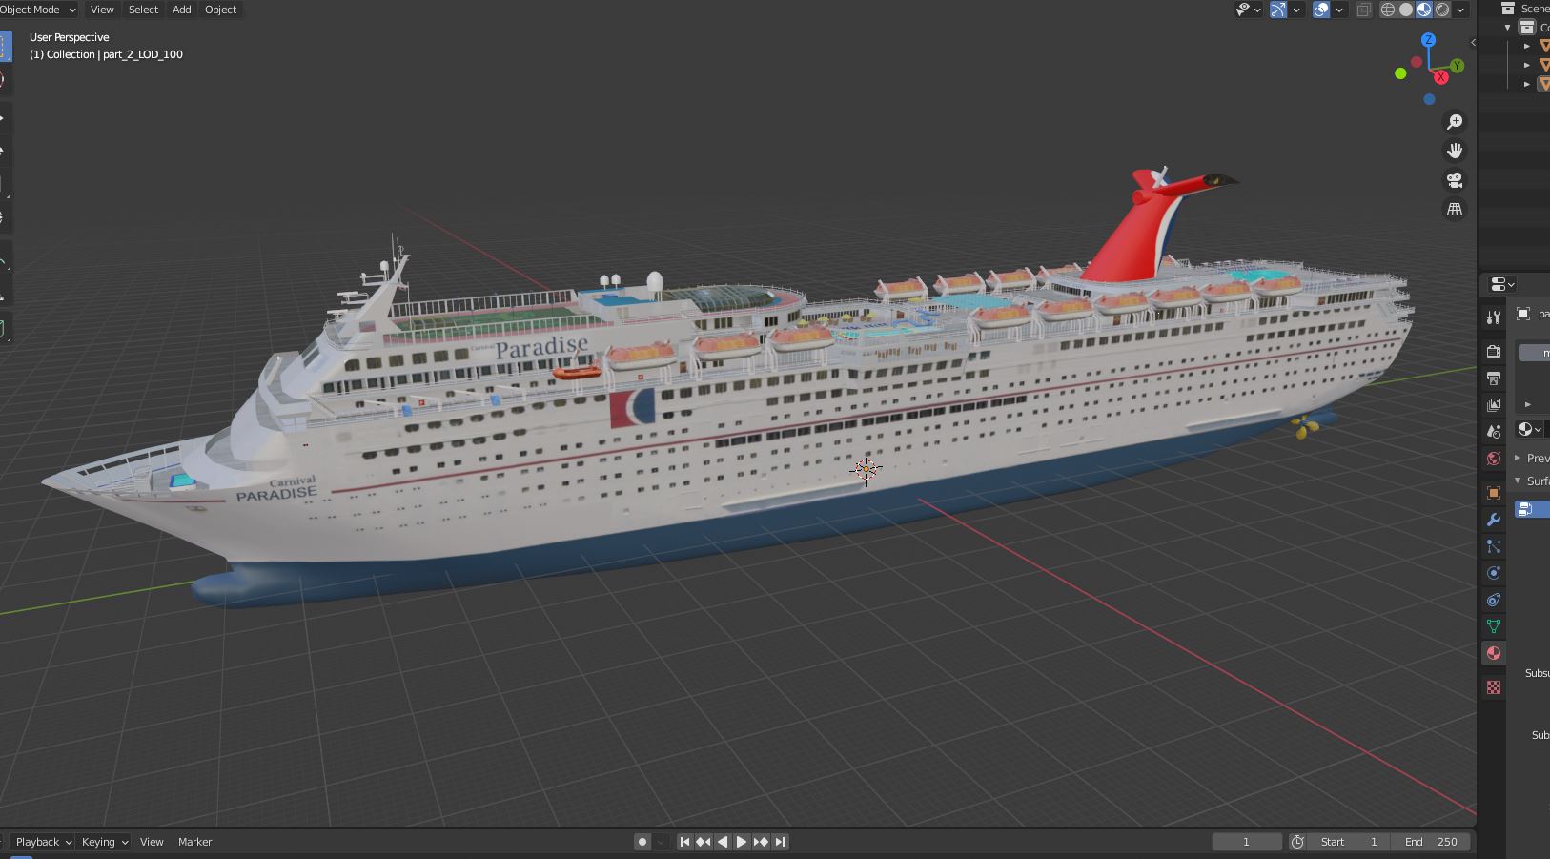Snap view to Y axis on gizmo
Screen dimensions: 1550x859
[1457, 66]
